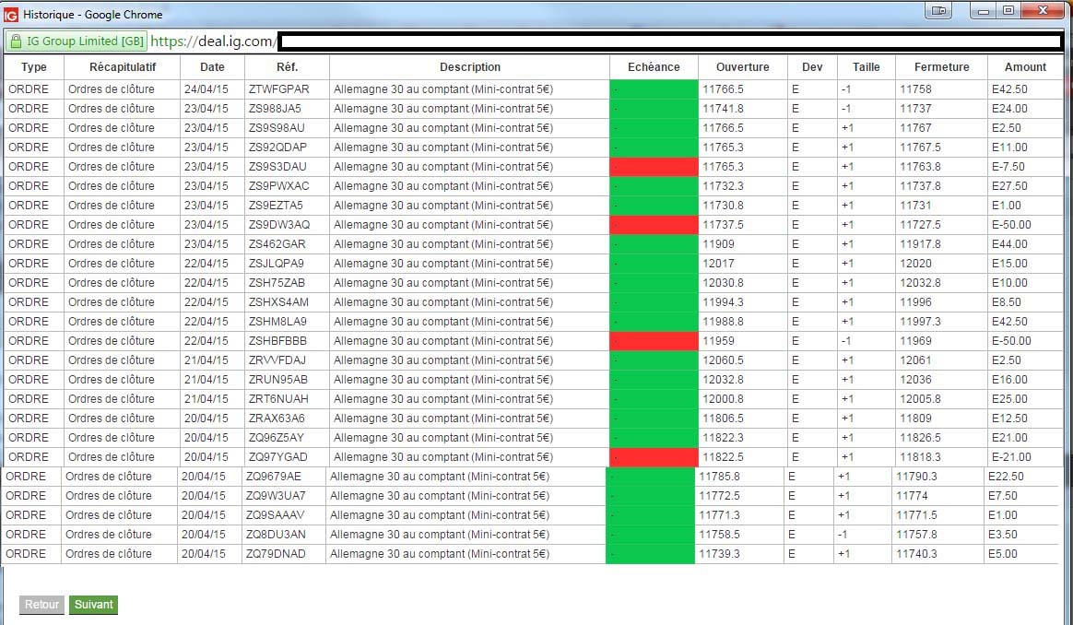Click the 24/04/15 date cell
The height and width of the screenshot is (625, 1073).
(206, 89)
